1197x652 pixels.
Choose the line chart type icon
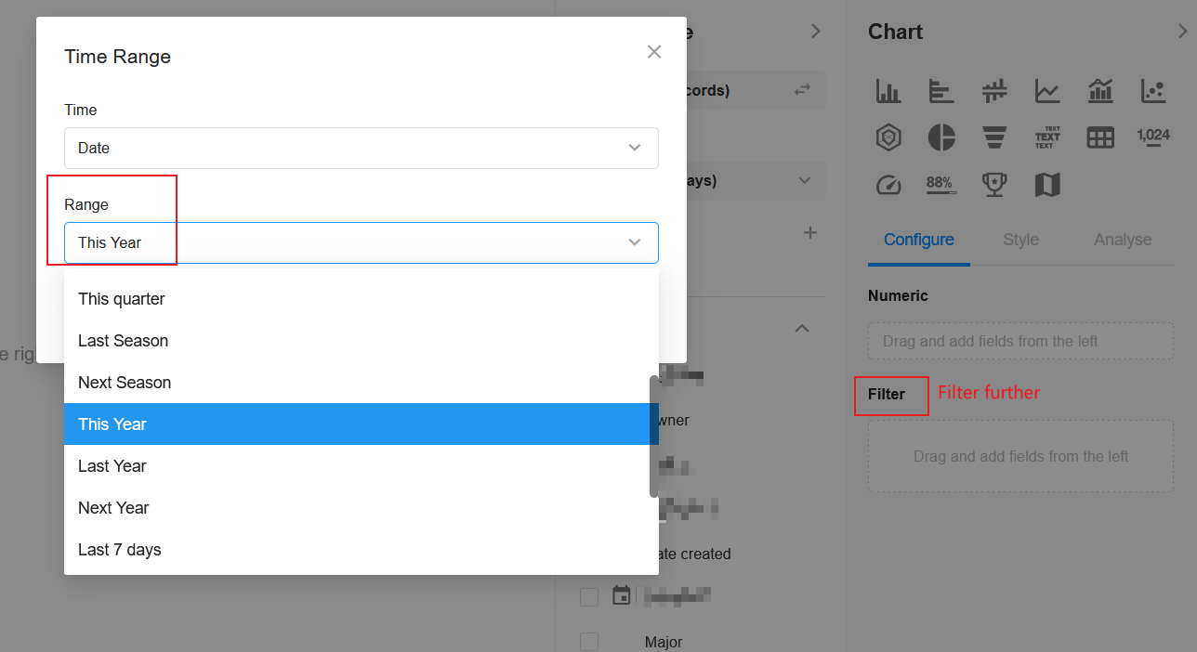click(x=1047, y=91)
